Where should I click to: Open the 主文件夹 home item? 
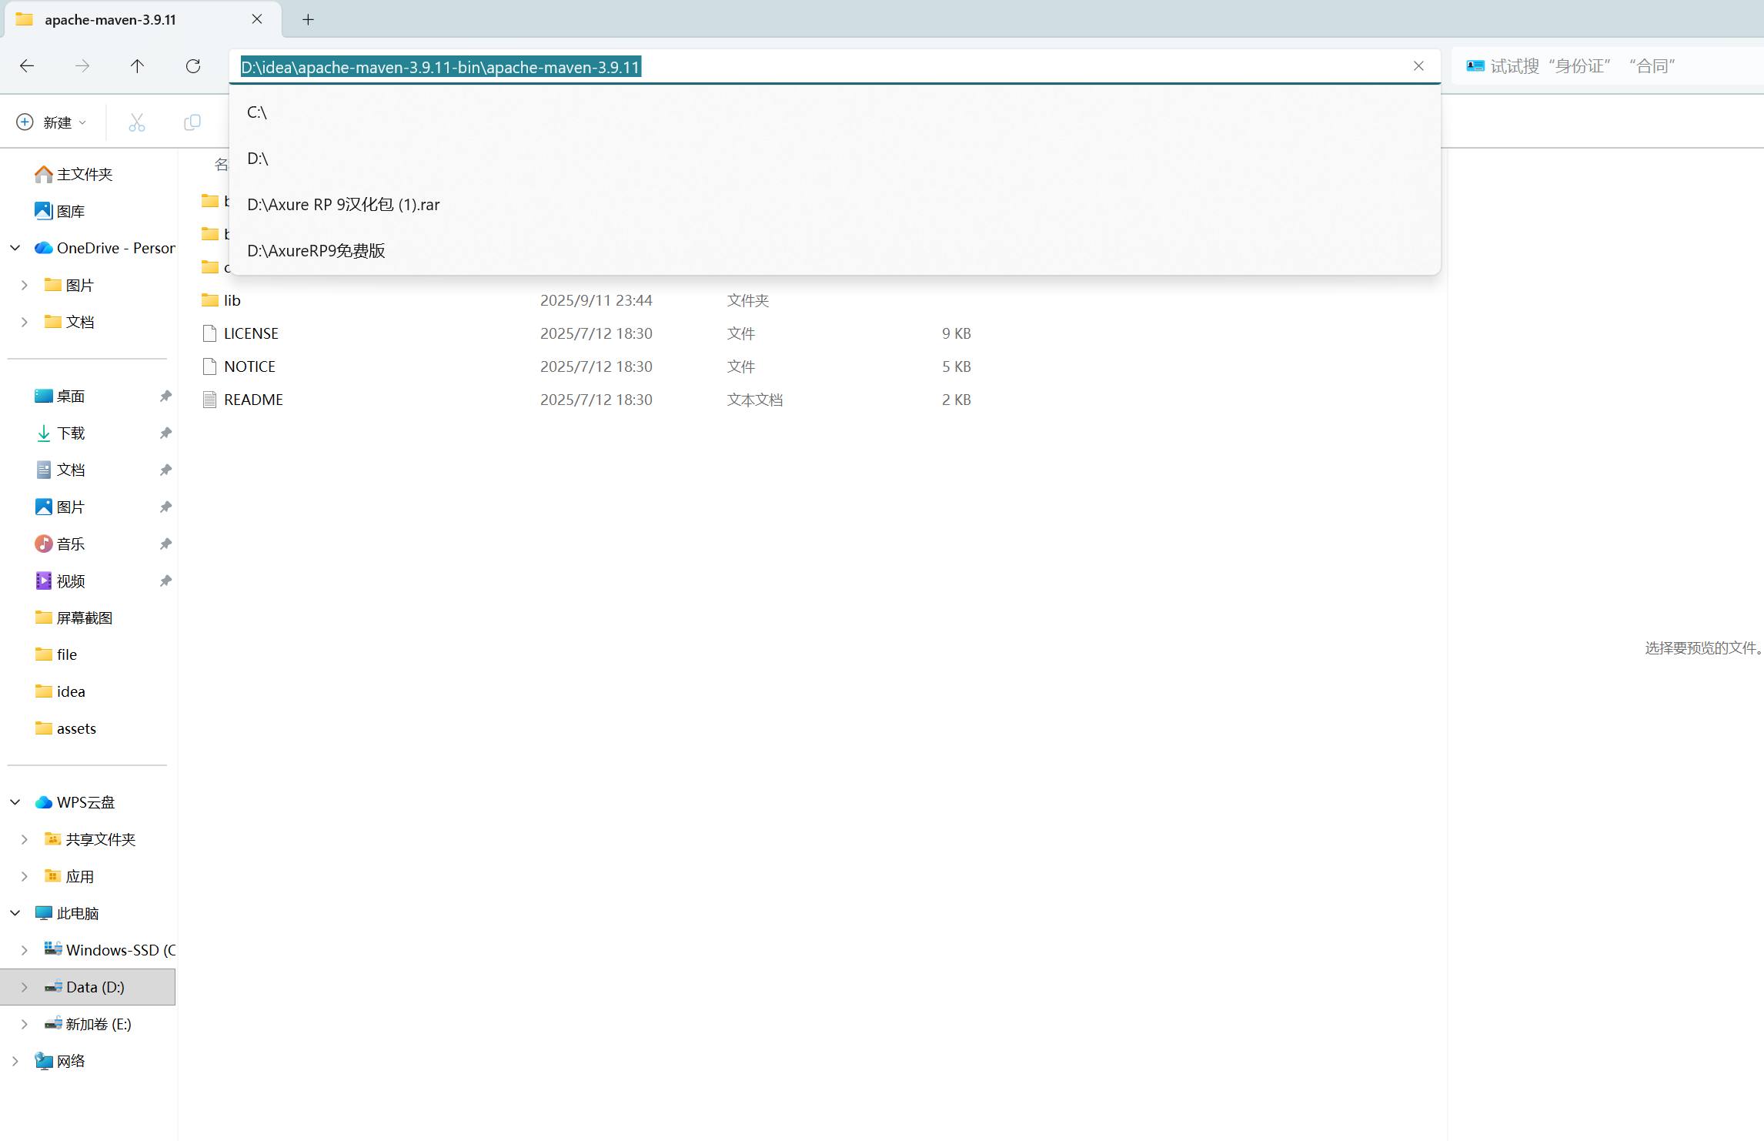pyautogui.click(x=84, y=174)
